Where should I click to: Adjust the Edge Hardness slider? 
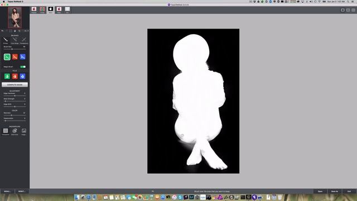point(15,95)
